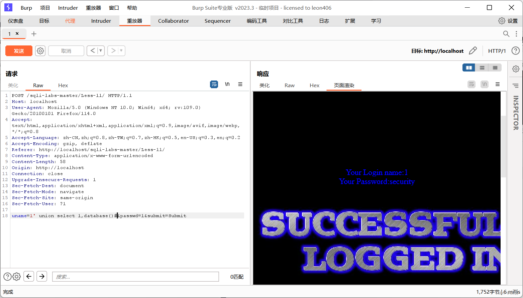523x298 pixels.
Task: Switch to 对比工具 tab
Action: click(293, 21)
